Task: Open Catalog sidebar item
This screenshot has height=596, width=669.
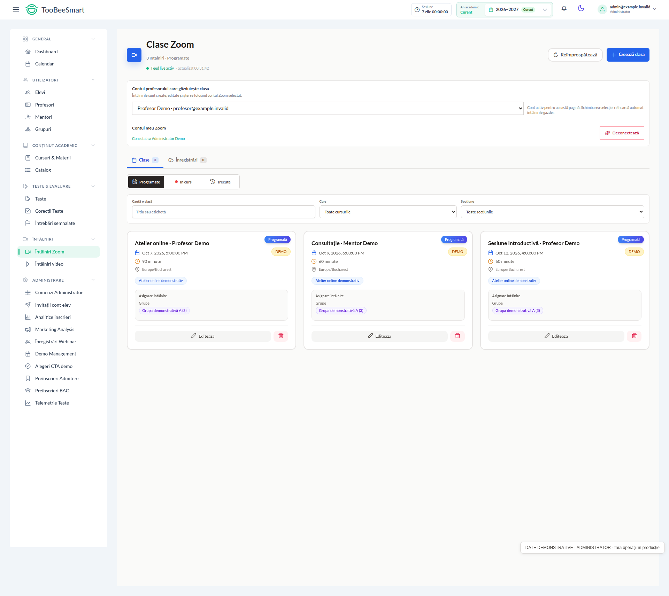Action: coord(59,170)
